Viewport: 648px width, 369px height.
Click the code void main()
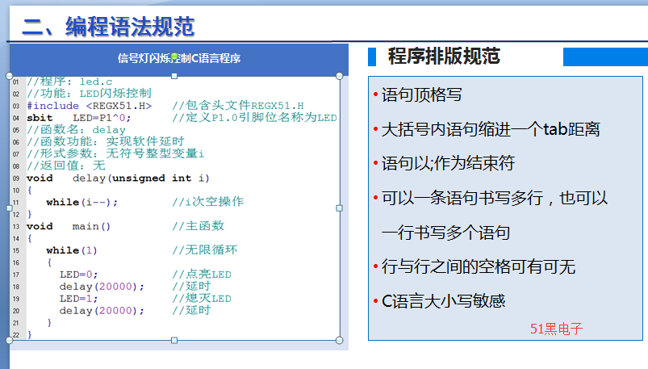pyautogui.click(x=69, y=227)
